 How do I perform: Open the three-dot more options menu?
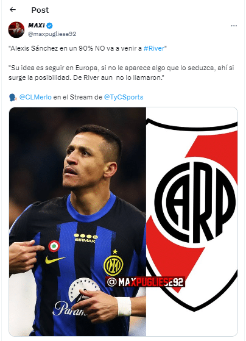pos(234,26)
